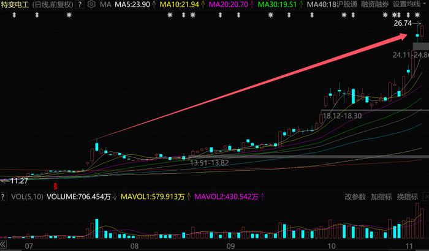Click the first diamond event marker at top left
The width and height of the screenshot is (429, 251).
(x=14, y=15)
